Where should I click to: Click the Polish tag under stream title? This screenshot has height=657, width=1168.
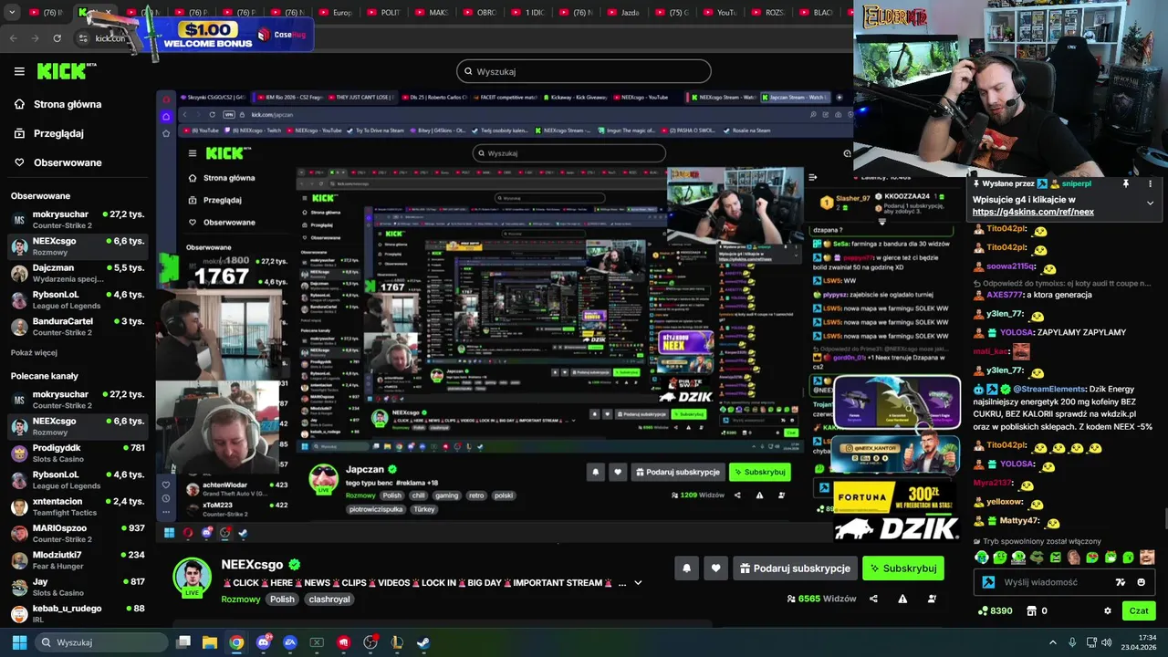tap(282, 600)
